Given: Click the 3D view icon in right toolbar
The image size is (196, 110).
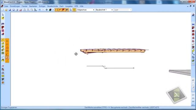Looking at the screenshot, I should click(x=193, y=24).
